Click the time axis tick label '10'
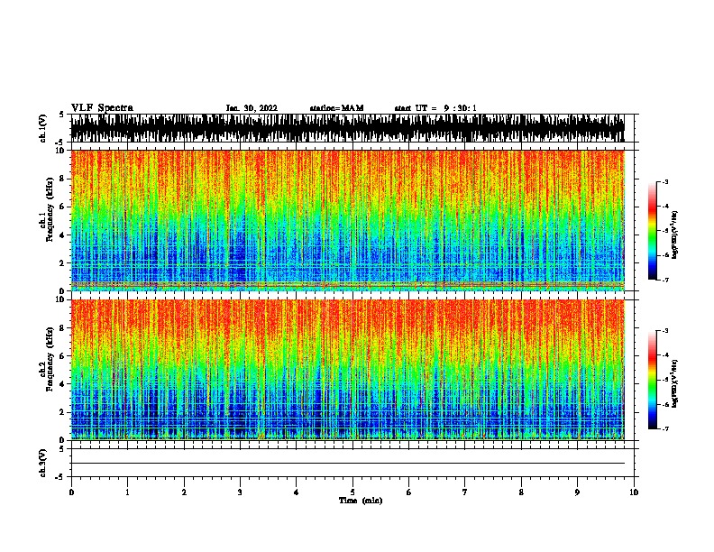The image size is (714, 552). pos(634,492)
